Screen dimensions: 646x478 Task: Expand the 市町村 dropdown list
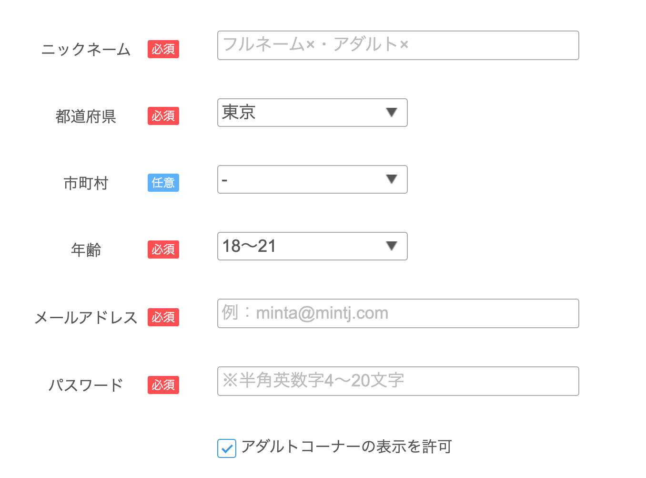(x=312, y=179)
